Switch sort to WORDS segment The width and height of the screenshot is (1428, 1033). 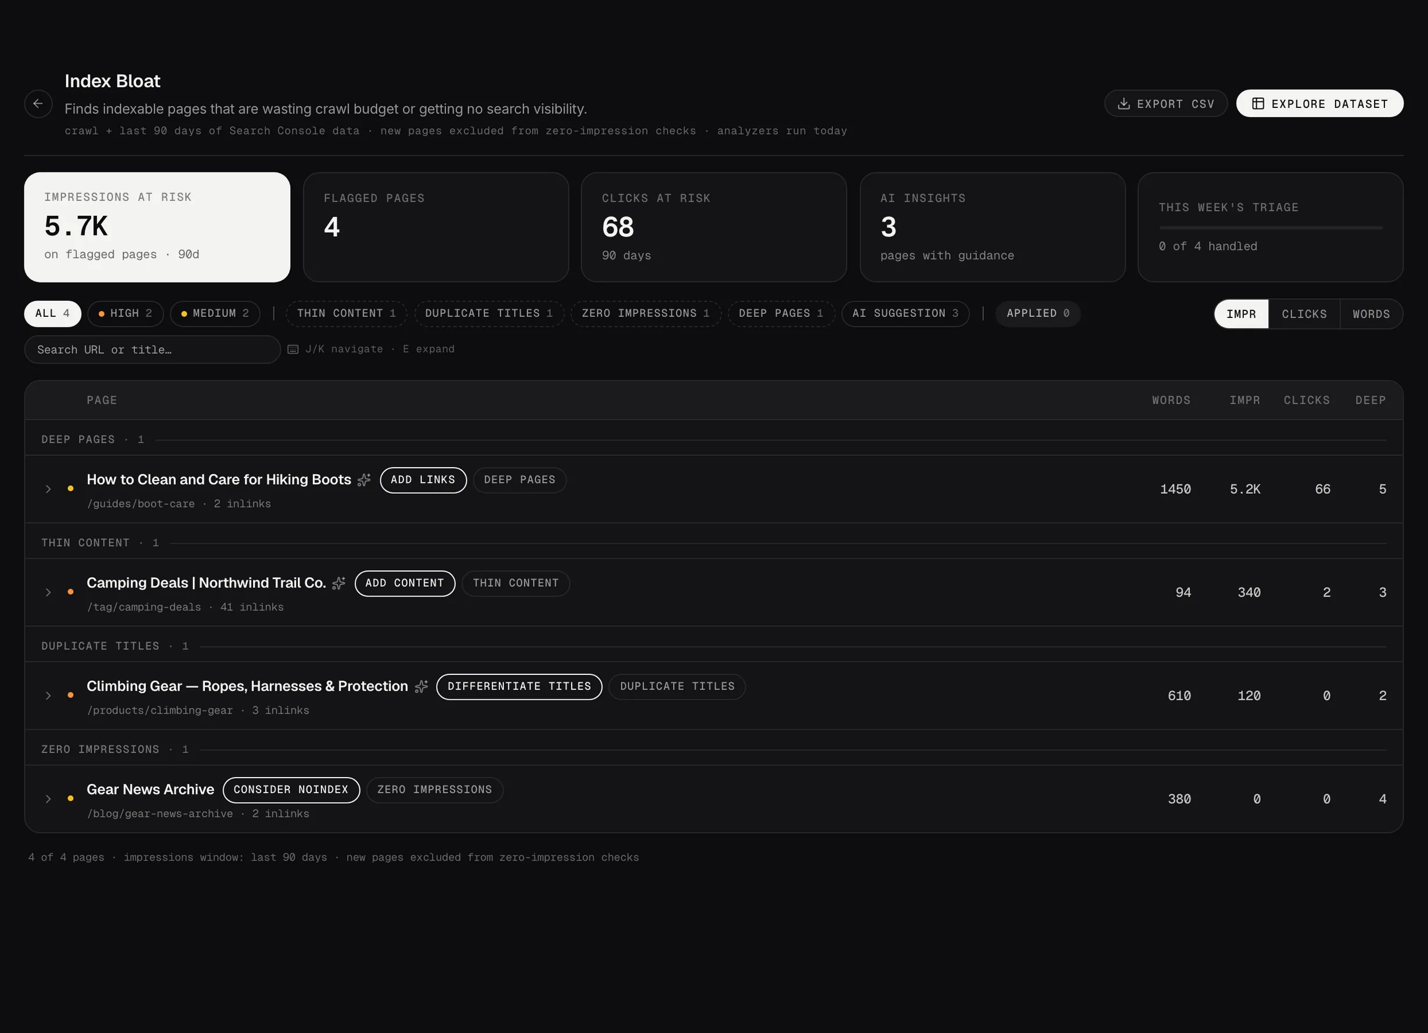click(1371, 314)
